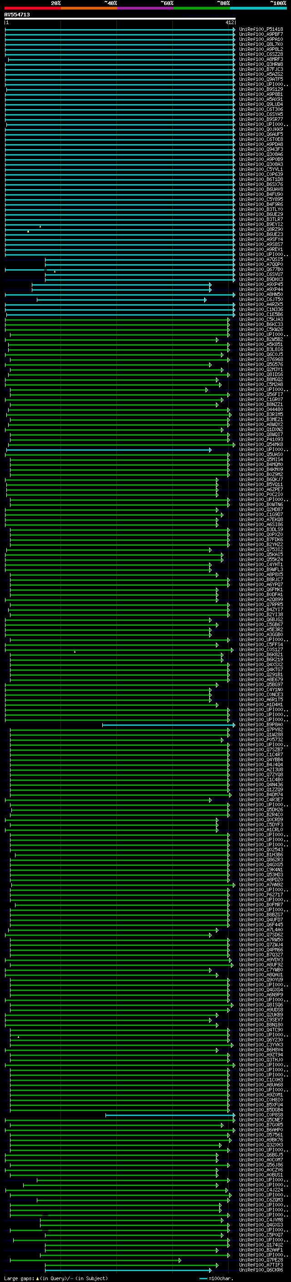291x1282 pixels.
Task: Select hit UniRef100_C6SVU7
Action: tap(261, 274)
